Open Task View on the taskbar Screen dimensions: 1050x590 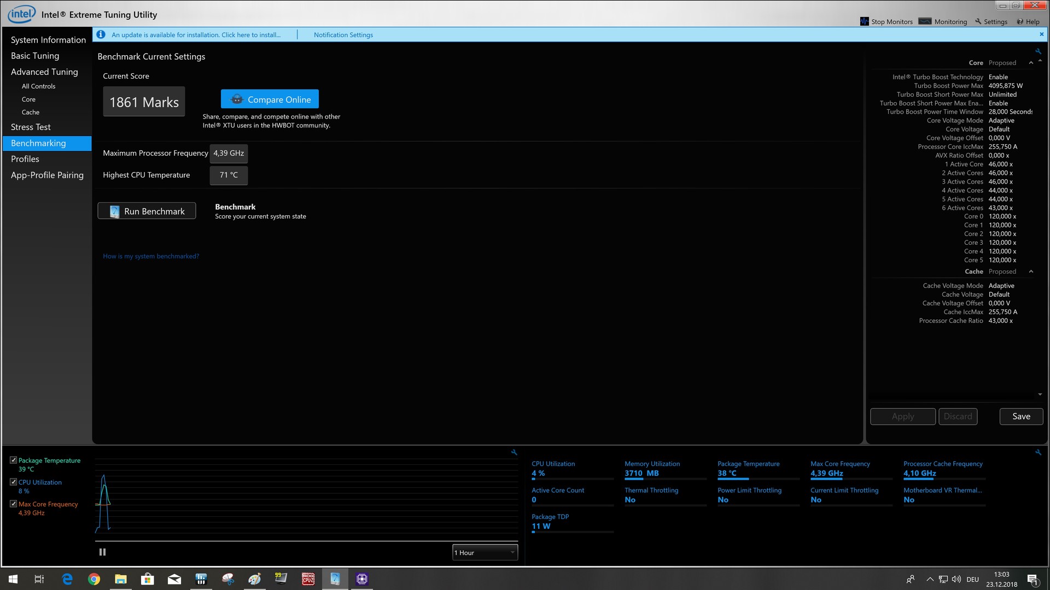[x=39, y=579]
